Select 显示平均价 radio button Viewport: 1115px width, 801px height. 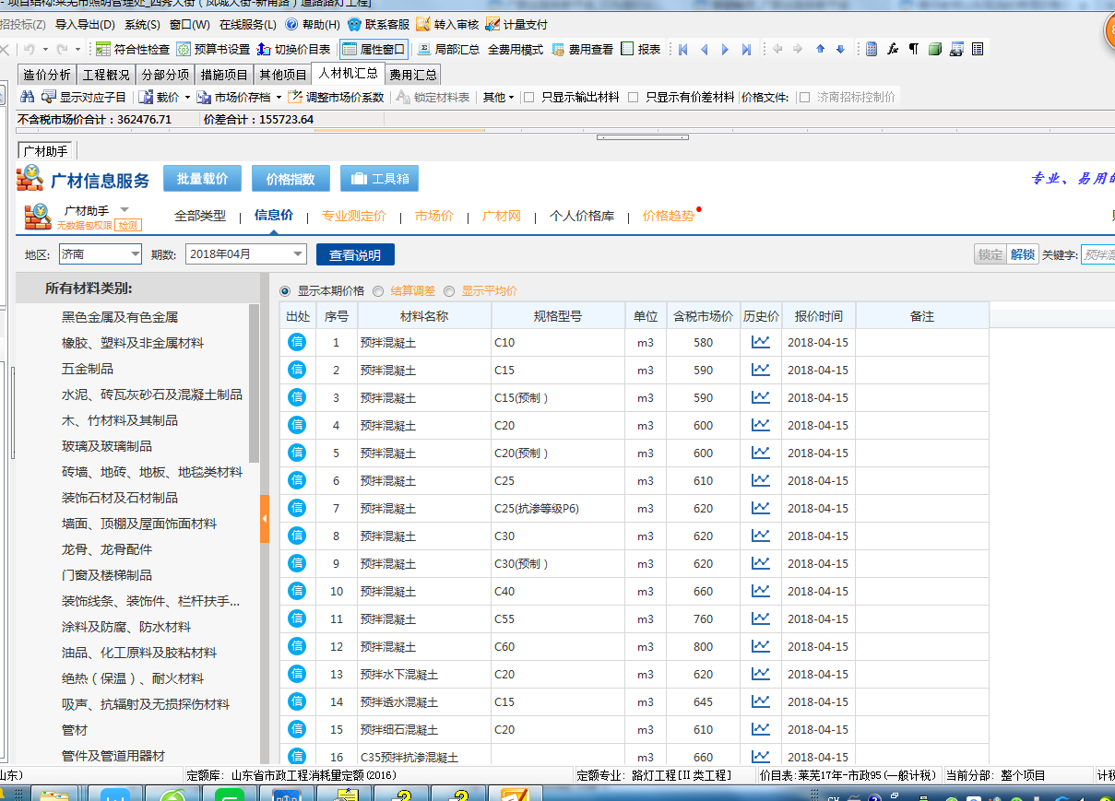coord(450,290)
